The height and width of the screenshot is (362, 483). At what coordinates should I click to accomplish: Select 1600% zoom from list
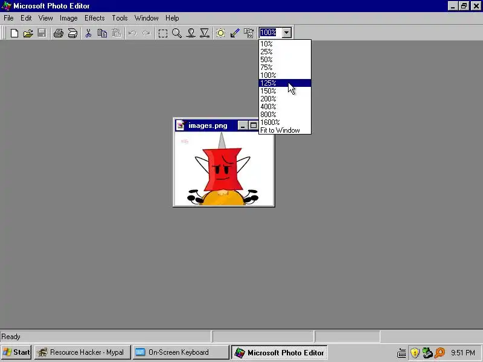284,122
